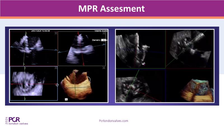The height and width of the screenshot is (126, 224).
Task: Click the white caliper mark in bottom-left short-axis view
Action: pyautogui.click(x=41, y=83)
